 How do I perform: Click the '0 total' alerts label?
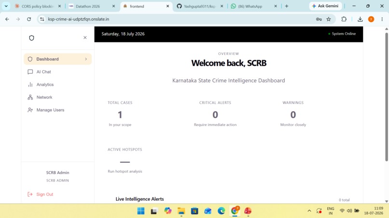[344, 200]
